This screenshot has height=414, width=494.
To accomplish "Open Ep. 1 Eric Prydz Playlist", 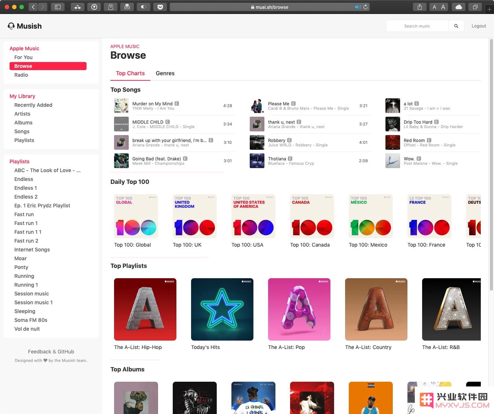I will click(42, 206).
